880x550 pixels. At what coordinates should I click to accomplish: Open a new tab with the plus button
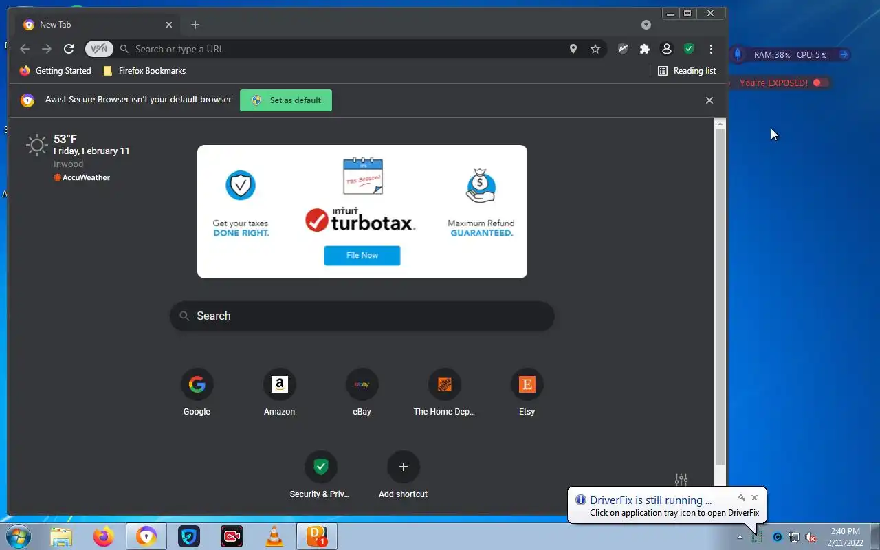point(195,25)
